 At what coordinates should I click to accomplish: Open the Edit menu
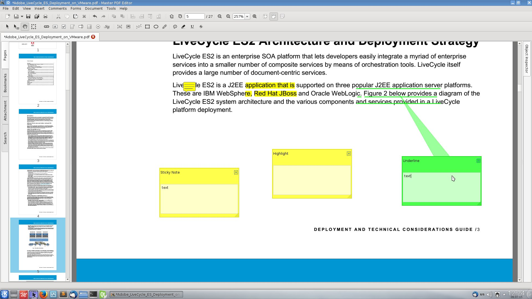pyautogui.click(x=16, y=8)
